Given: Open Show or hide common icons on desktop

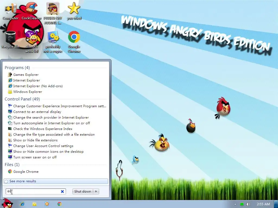Looking at the screenshot, I should [x=46, y=152].
